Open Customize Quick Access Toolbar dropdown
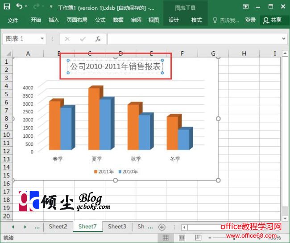290x243 pixels. [51, 7]
